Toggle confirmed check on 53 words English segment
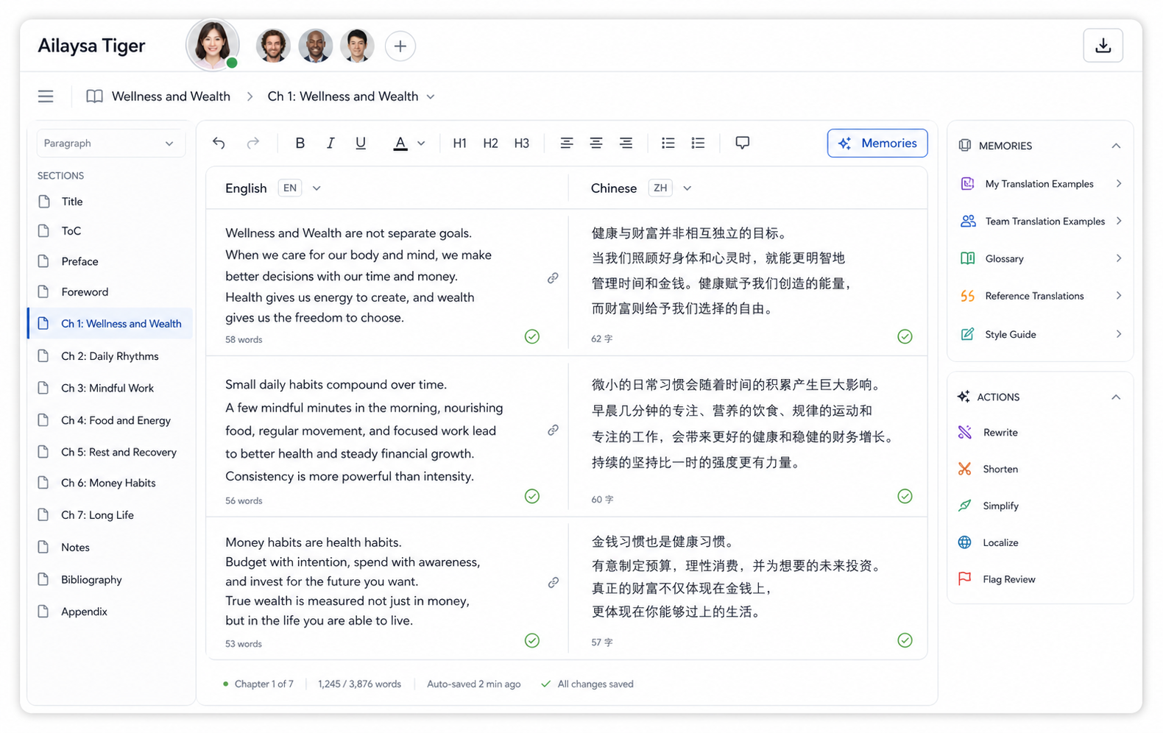Viewport: 1163px width, 733px height. coord(532,640)
